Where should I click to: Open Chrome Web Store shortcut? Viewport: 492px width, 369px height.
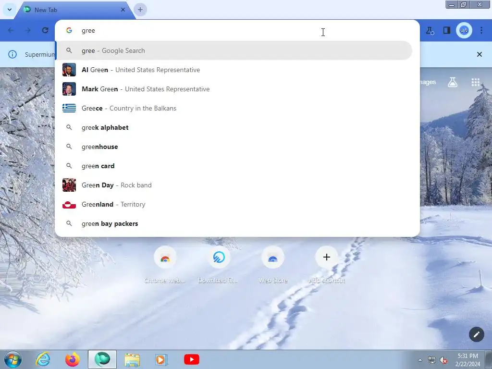point(165,265)
